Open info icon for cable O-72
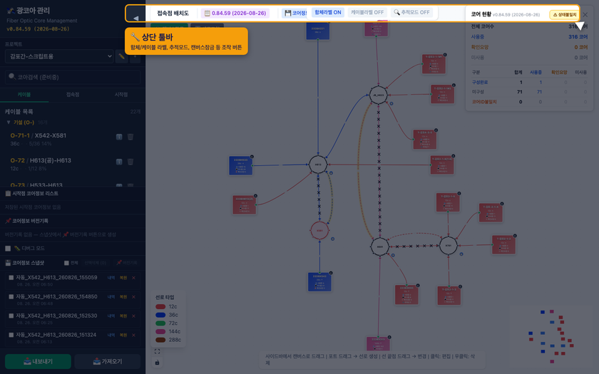 (119, 162)
